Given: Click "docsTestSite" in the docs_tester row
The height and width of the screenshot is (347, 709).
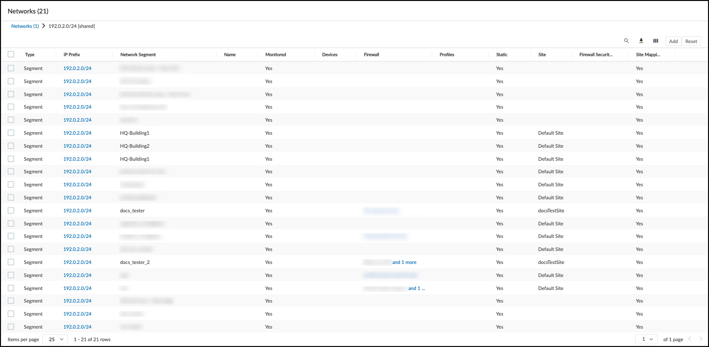Looking at the screenshot, I should click(x=551, y=211).
